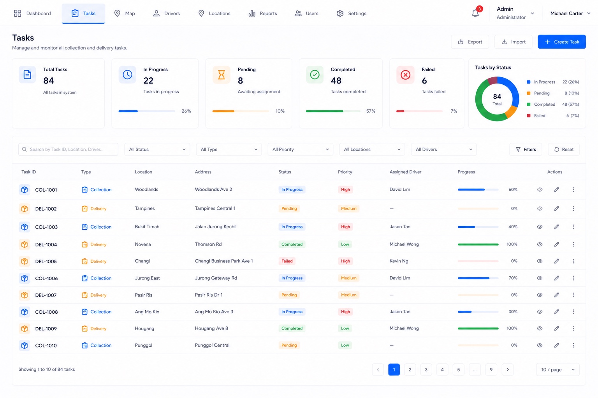
Task: Edit task COL-1001 with pencil icon
Action: click(557, 190)
